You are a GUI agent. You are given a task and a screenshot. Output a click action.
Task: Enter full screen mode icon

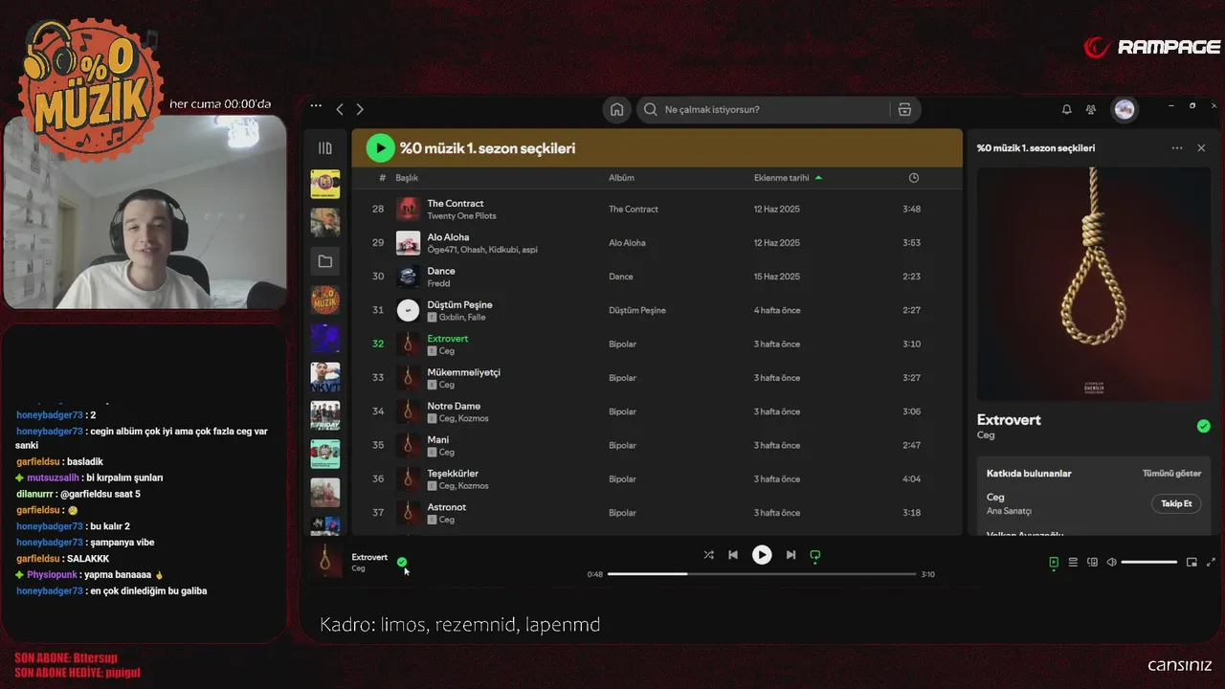pos(1211,563)
